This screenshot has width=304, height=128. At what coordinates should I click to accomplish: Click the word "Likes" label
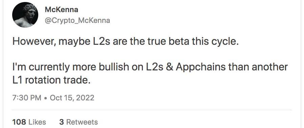tap(37, 122)
